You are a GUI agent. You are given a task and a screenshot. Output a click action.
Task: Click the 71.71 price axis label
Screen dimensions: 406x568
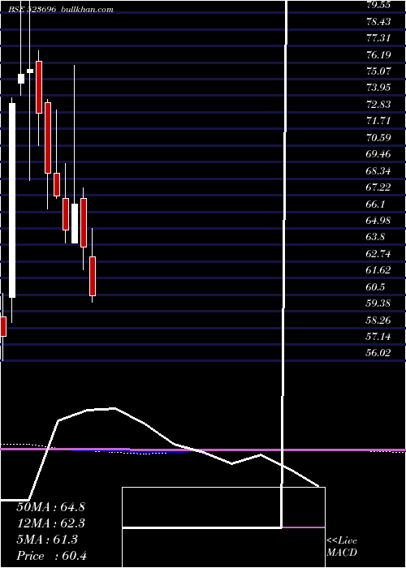tap(378, 121)
